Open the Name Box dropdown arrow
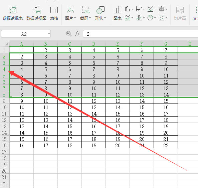The width and height of the screenshot is (198, 188). pos(49,34)
